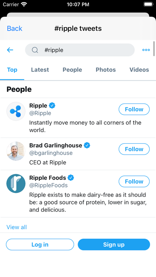Follow @bgarlinghouse
The image size is (156, 277).
(x=134, y=149)
